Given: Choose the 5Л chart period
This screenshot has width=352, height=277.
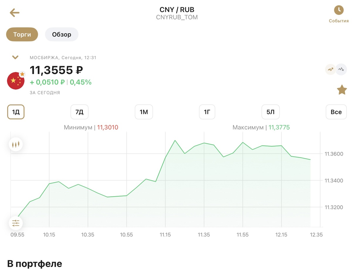Looking at the screenshot, I should pos(270,112).
